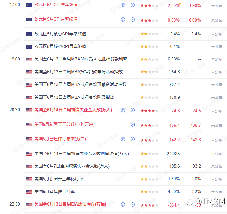Open cube icon for 欧元区5月CPI月率终值
Viewport: 227px width, 214px height.
[x=123, y=20]
